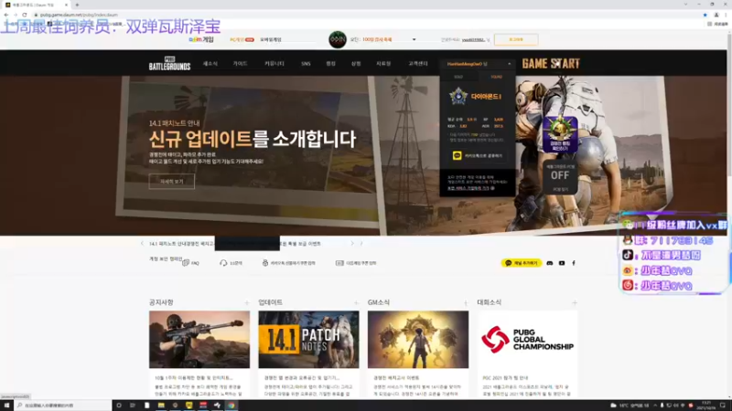Click KakaoTalk icon in profile panel

point(457,155)
